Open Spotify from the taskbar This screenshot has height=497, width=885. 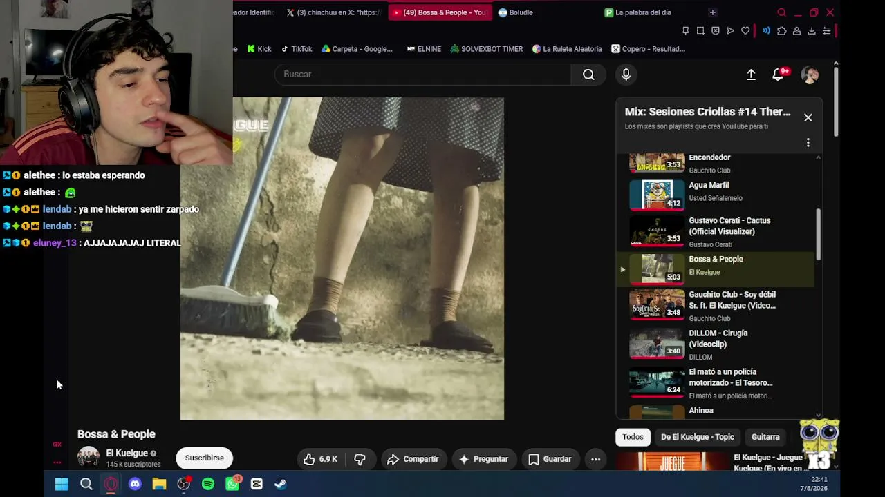tap(208, 484)
